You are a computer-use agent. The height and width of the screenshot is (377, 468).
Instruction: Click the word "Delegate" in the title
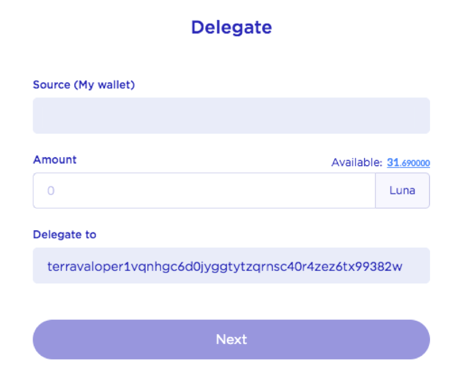click(x=231, y=27)
